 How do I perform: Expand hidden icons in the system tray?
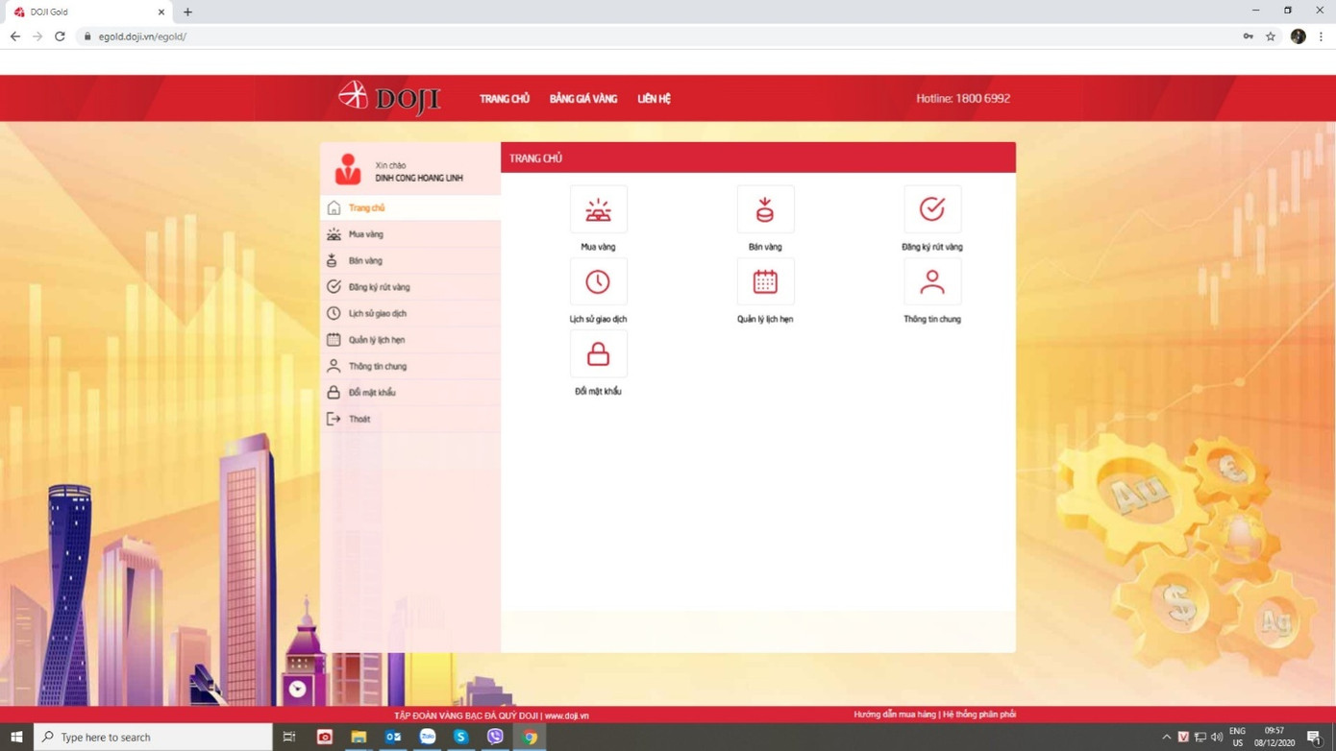pos(1167,737)
